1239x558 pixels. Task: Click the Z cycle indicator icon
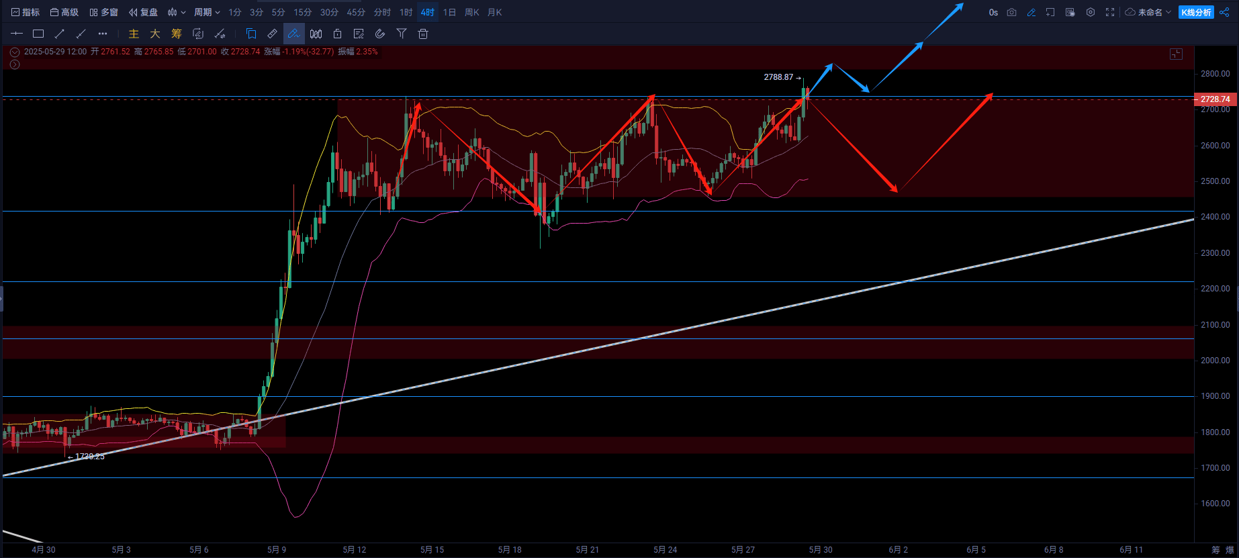(198, 34)
